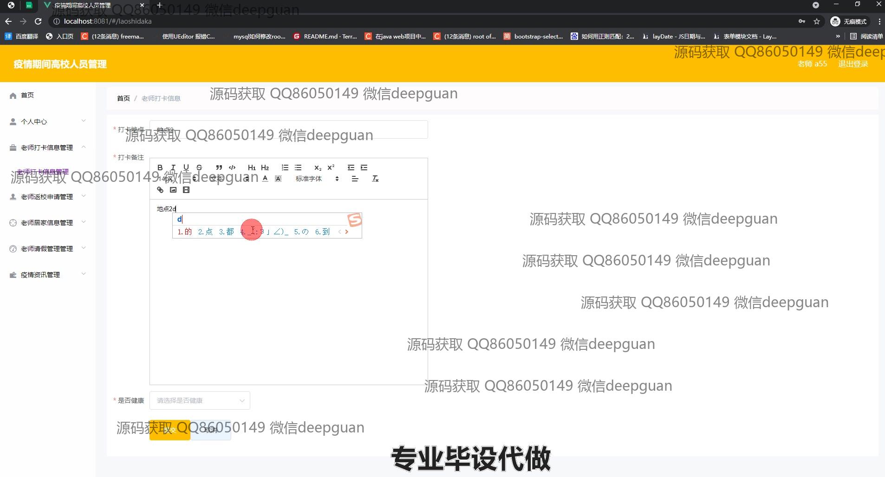The height and width of the screenshot is (477, 885).
Task: Toggle subscript formatting
Action: tap(318, 168)
